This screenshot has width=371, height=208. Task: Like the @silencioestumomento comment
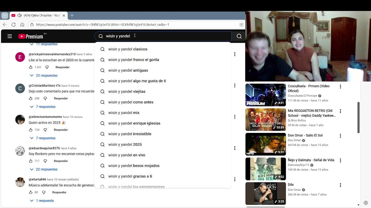pyautogui.click(x=31, y=130)
